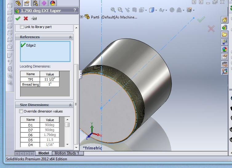
Task: Keep the property panel visible with pushpin
Action: (x=34, y=18)
